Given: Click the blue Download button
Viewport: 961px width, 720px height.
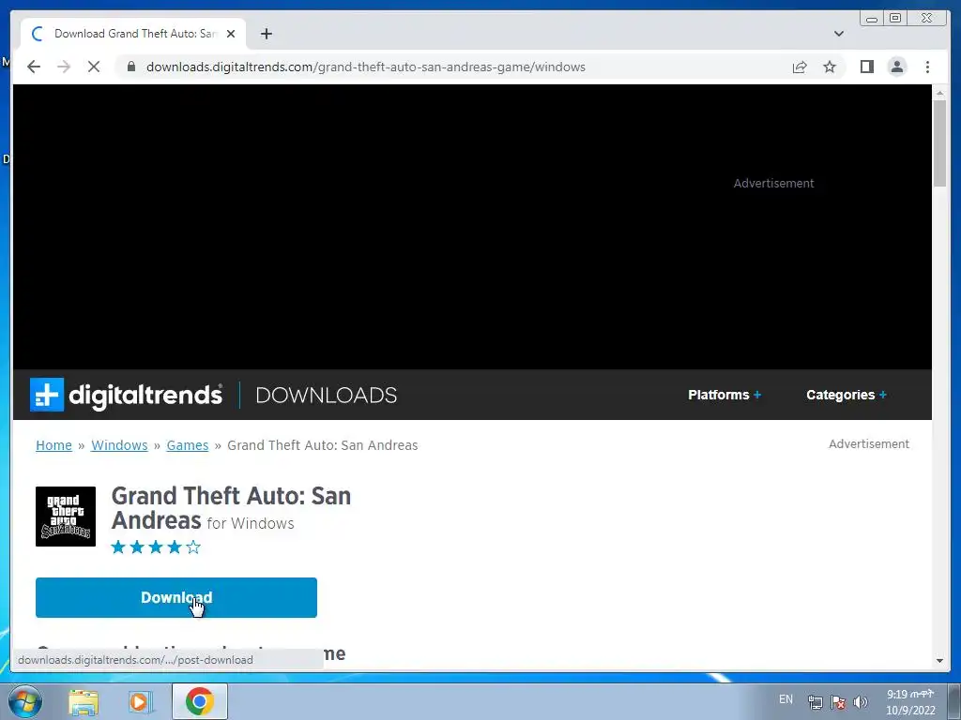Looking at the screenshot, I should click(176, 597).
